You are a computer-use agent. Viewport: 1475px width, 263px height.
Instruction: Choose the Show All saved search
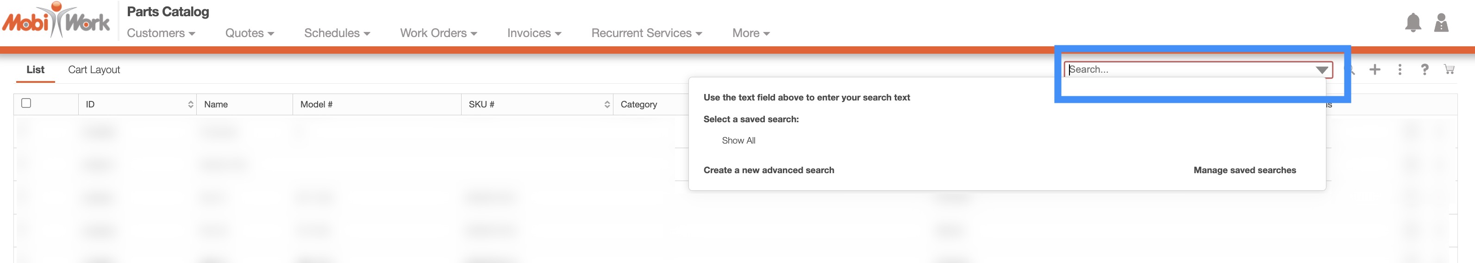pyautogui.click(x=738, y=140)
